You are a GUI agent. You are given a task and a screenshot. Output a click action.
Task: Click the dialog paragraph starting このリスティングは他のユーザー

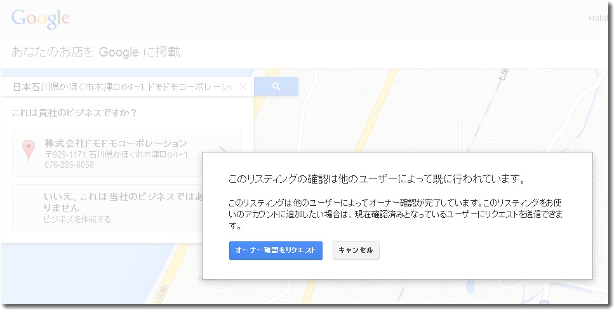click(396, 215)
